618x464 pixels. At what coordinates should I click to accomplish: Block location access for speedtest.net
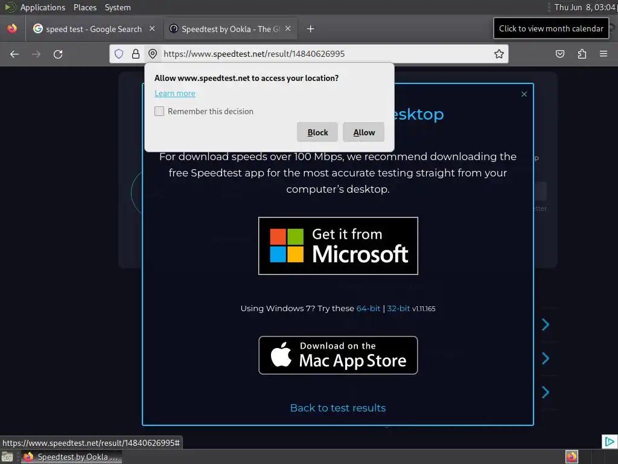pos(317,132)
